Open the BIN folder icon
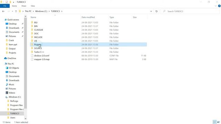This screenshot has width=221, height=124. [x=32, y=26]
